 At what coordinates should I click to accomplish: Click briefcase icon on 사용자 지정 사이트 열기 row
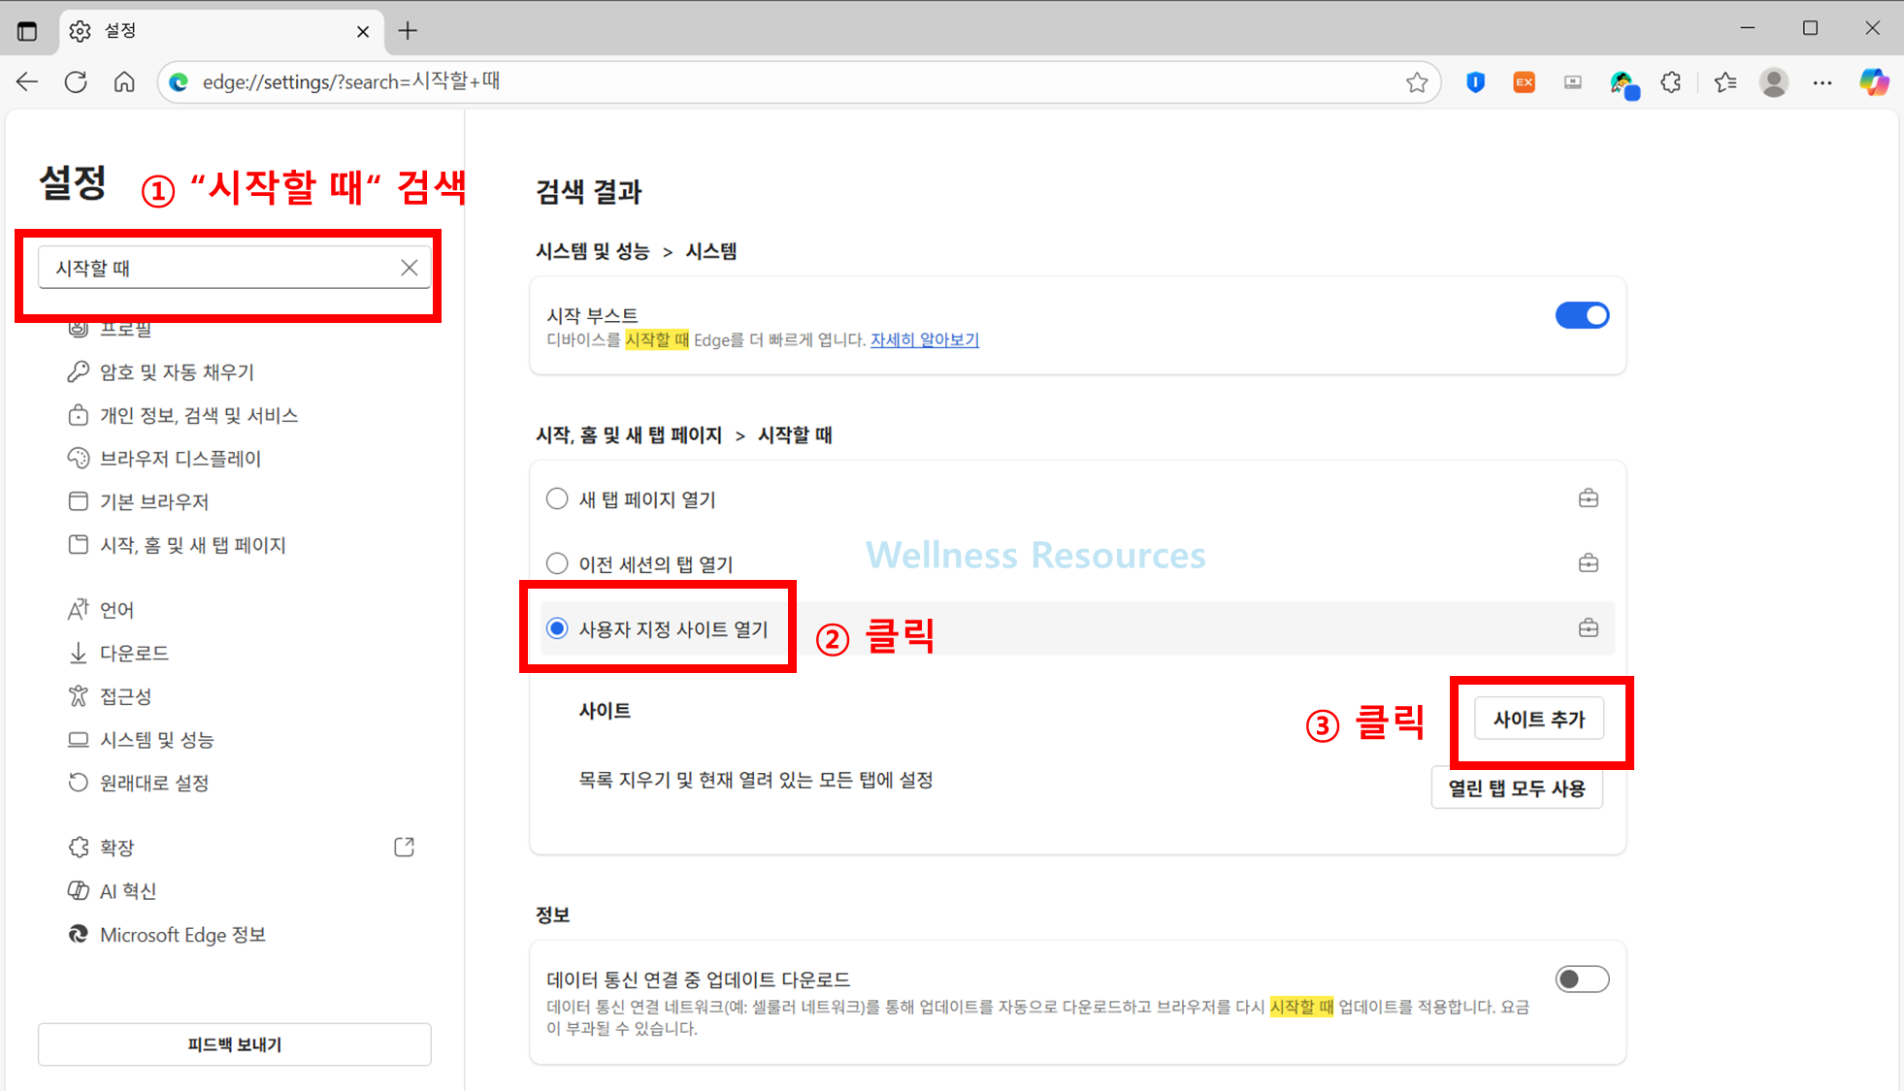pos(1589,628)
